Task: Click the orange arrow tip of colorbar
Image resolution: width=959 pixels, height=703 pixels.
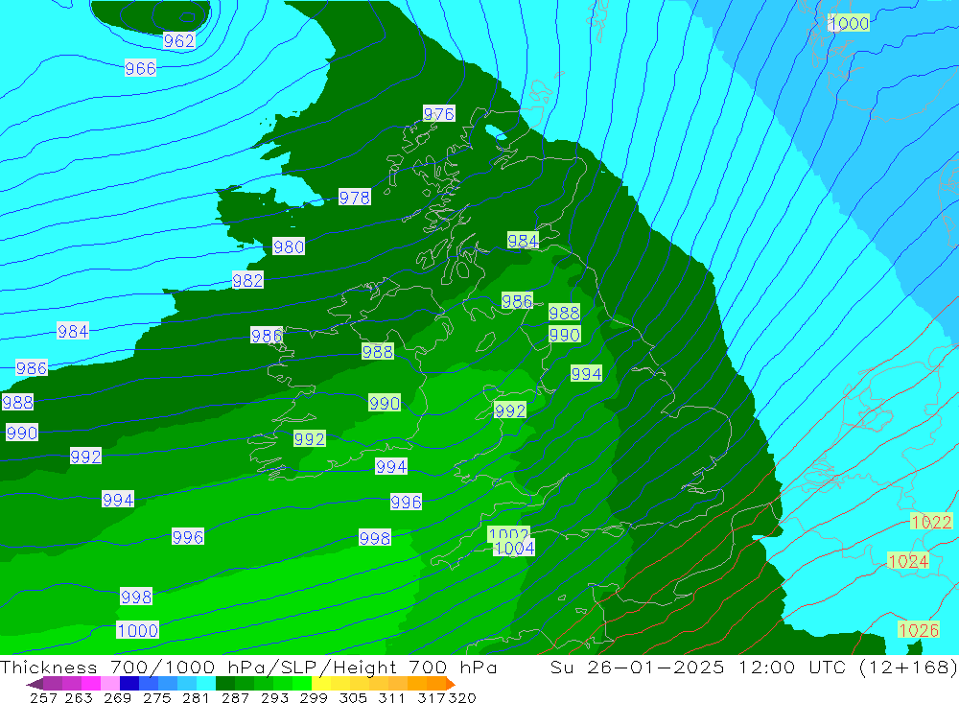Action: coord(451,684)
